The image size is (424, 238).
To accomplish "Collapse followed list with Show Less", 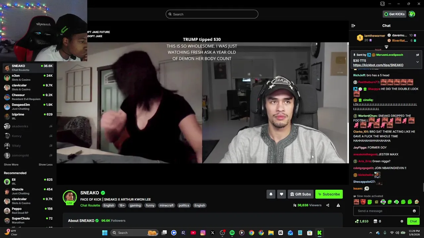I will click(x=45, y=165).
